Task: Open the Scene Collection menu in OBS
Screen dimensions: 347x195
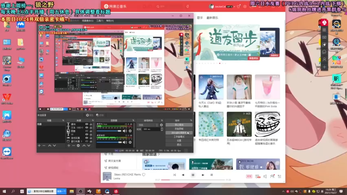Action: [x=88, y=20]
